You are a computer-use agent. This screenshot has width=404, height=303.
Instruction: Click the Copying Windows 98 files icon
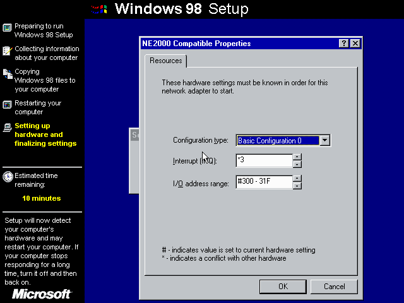[8, 74]
